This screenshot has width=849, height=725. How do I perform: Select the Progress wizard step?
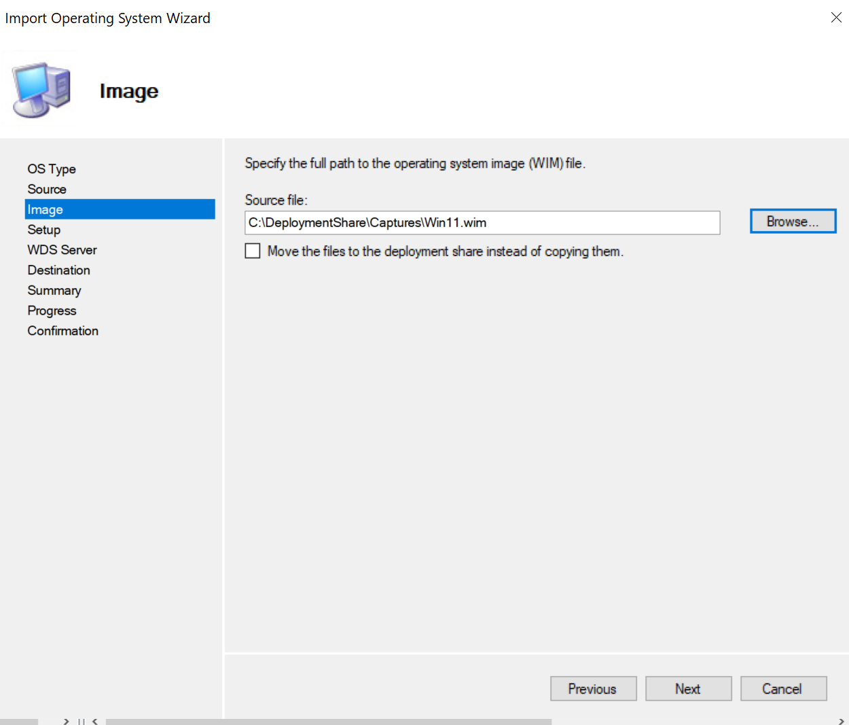click(52, 311)
